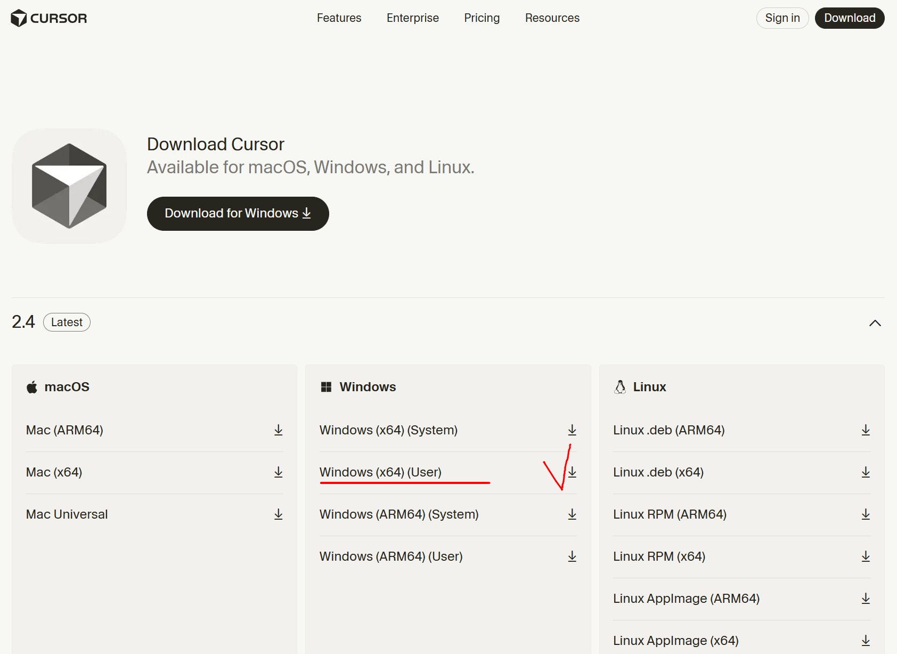This screenshot has width=897, height=654.
Task: Open the Resources menu
Action: click(x=552, y=18)
